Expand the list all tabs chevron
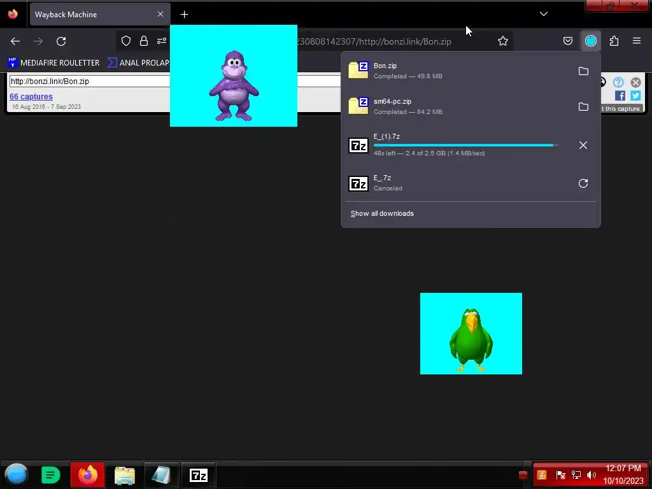 click(544, 14)
